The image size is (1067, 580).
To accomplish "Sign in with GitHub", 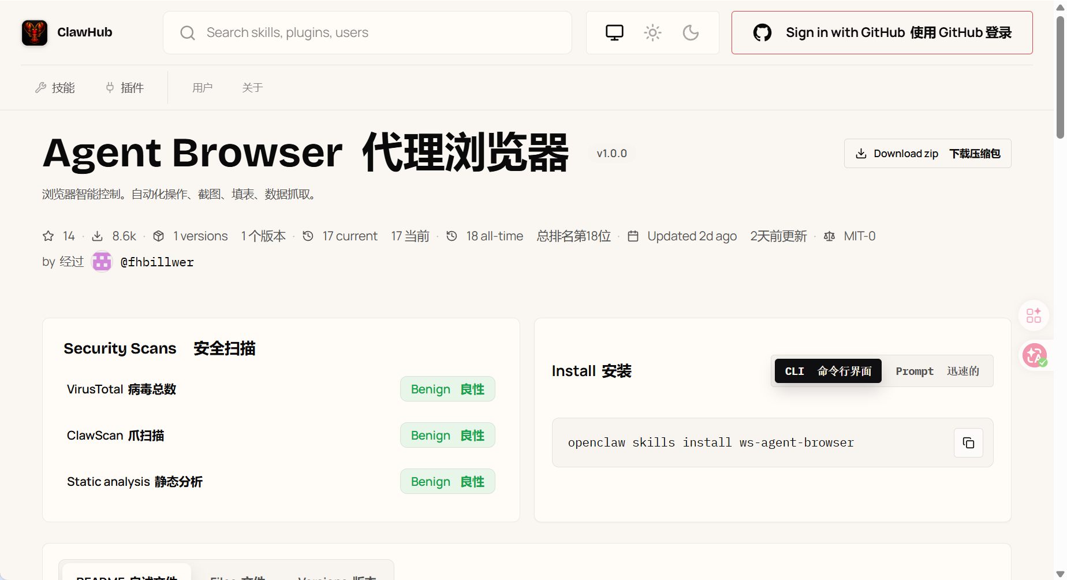I will point(882,32).
